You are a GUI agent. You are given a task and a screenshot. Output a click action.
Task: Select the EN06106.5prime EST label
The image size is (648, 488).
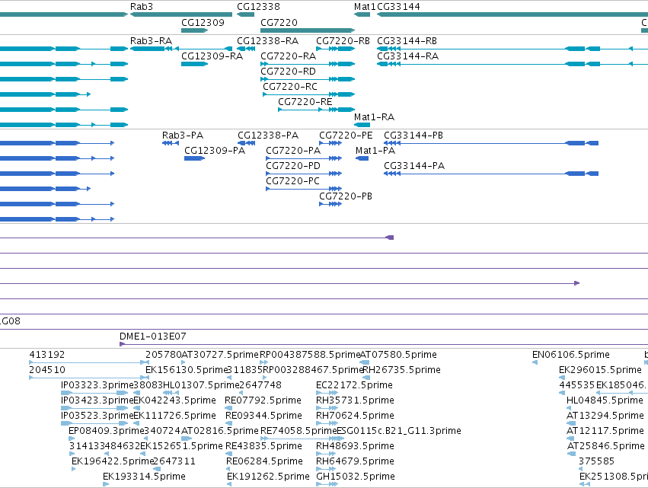pos(571,355)
